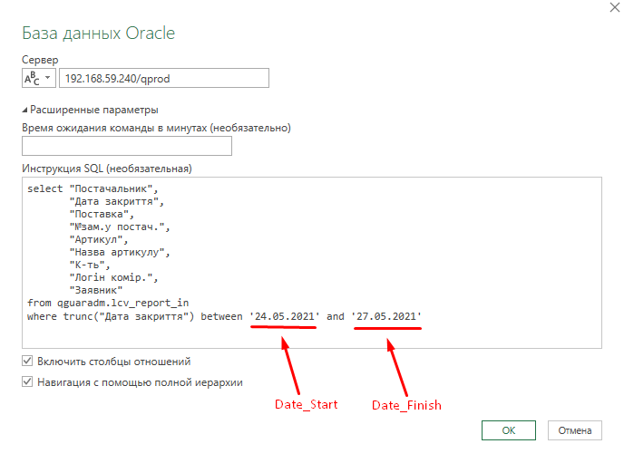The height and width of the screenshot is (463, 624).
Task: Click the "Заявник" column line in SQL
Action: point(96,290)
